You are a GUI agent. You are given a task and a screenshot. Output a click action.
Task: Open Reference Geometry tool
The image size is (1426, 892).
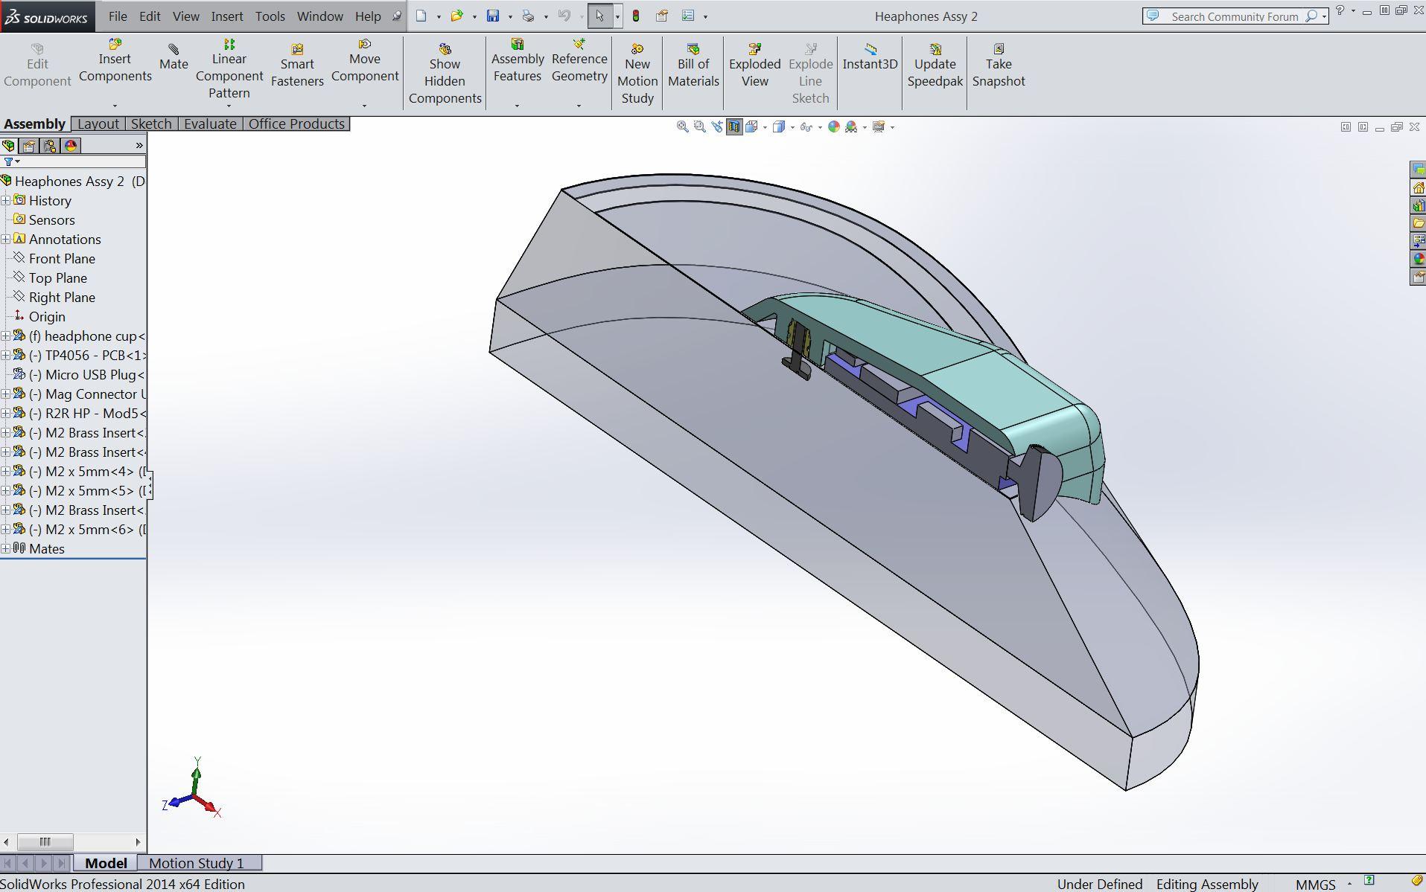[579, 60]
